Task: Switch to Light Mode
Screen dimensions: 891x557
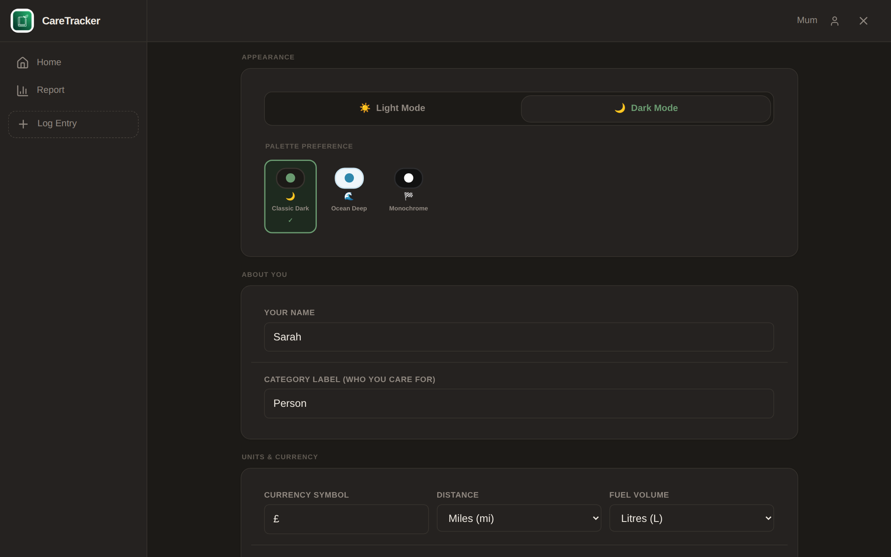Action: [x=393, y=108]
